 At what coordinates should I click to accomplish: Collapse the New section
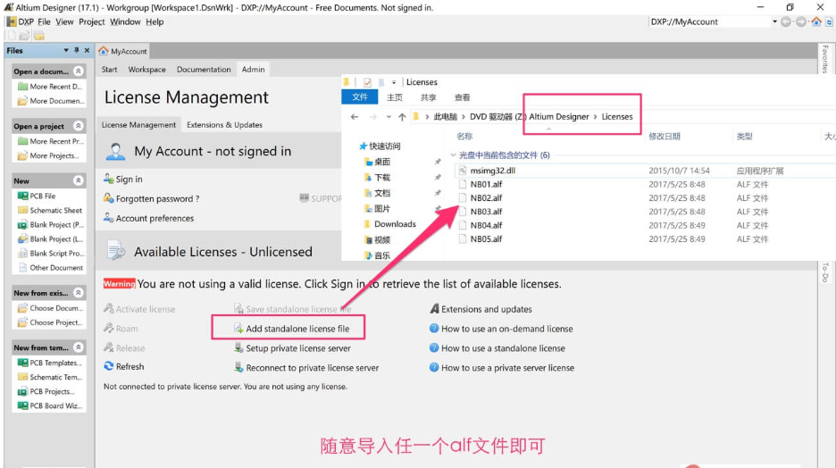pos(79,180)
